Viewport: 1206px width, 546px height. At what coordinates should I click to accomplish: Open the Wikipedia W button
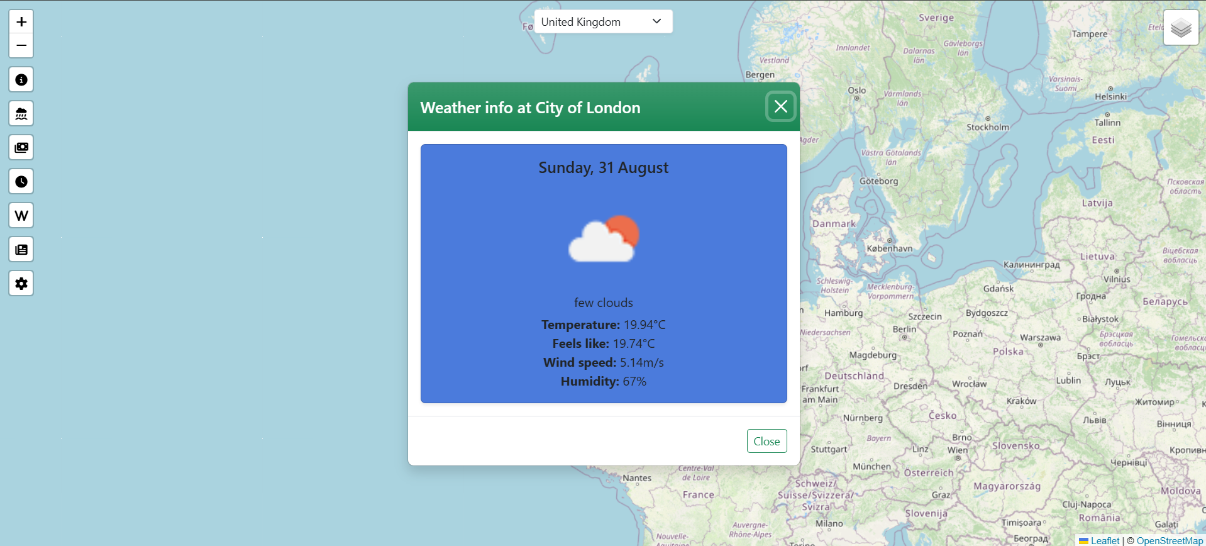tap(21, 216)
